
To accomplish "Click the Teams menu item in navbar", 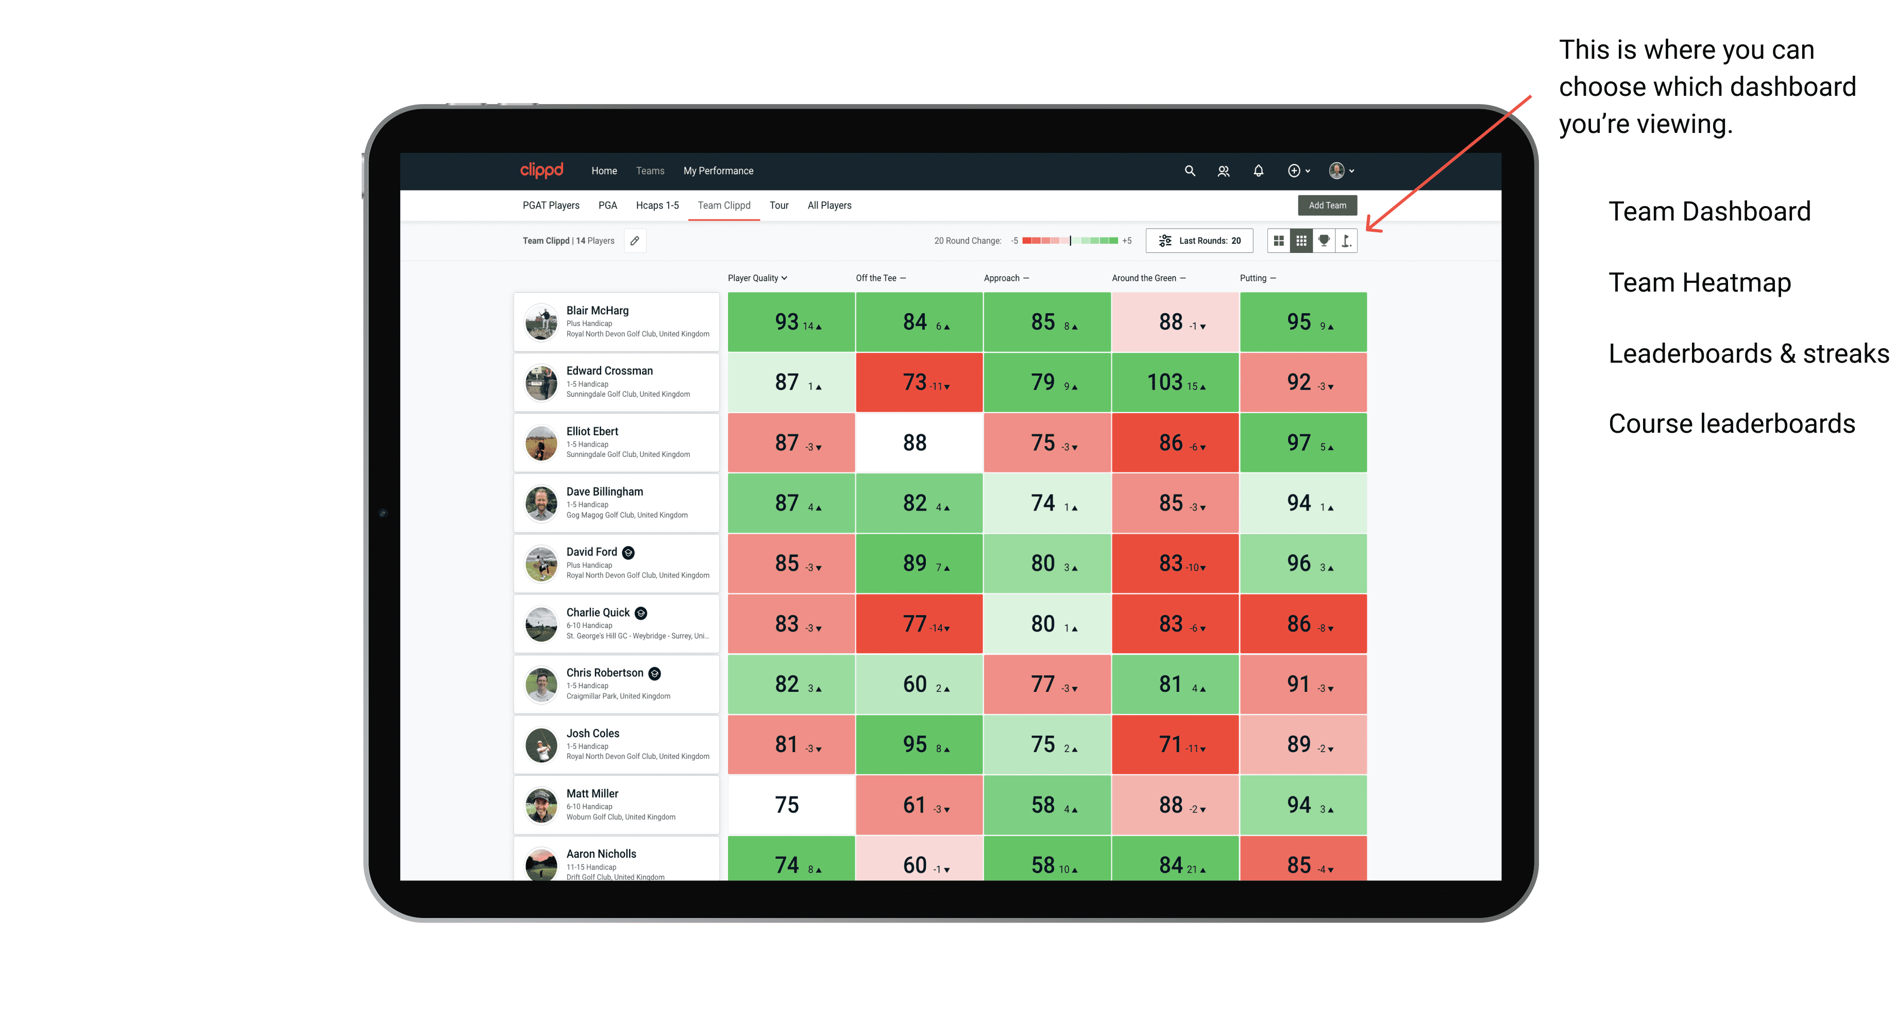I will [649, 171].
